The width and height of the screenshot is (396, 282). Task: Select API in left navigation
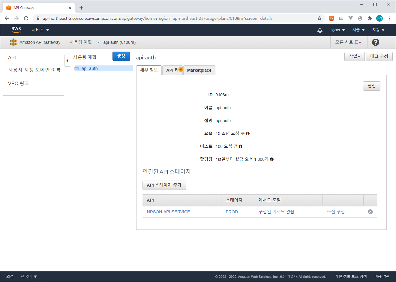coord(12,58)
